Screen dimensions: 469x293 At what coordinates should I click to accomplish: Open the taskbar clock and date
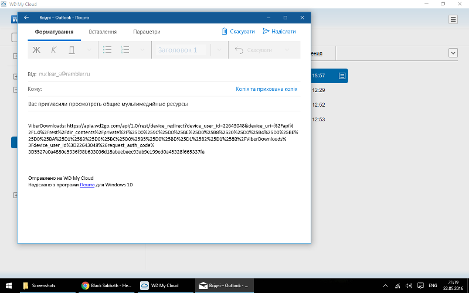tap(453, 285)
